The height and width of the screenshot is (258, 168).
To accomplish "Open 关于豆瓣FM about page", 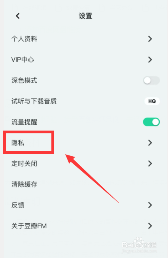I will (29, 226).
